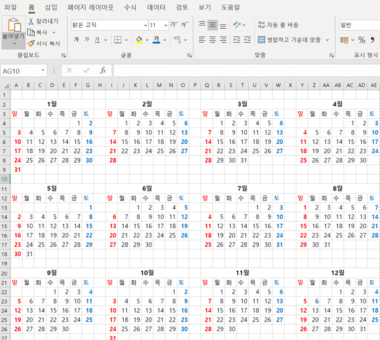Align text to bottom of cell
Viewport: 380px width, 340px height.
(x=223, y=25)
